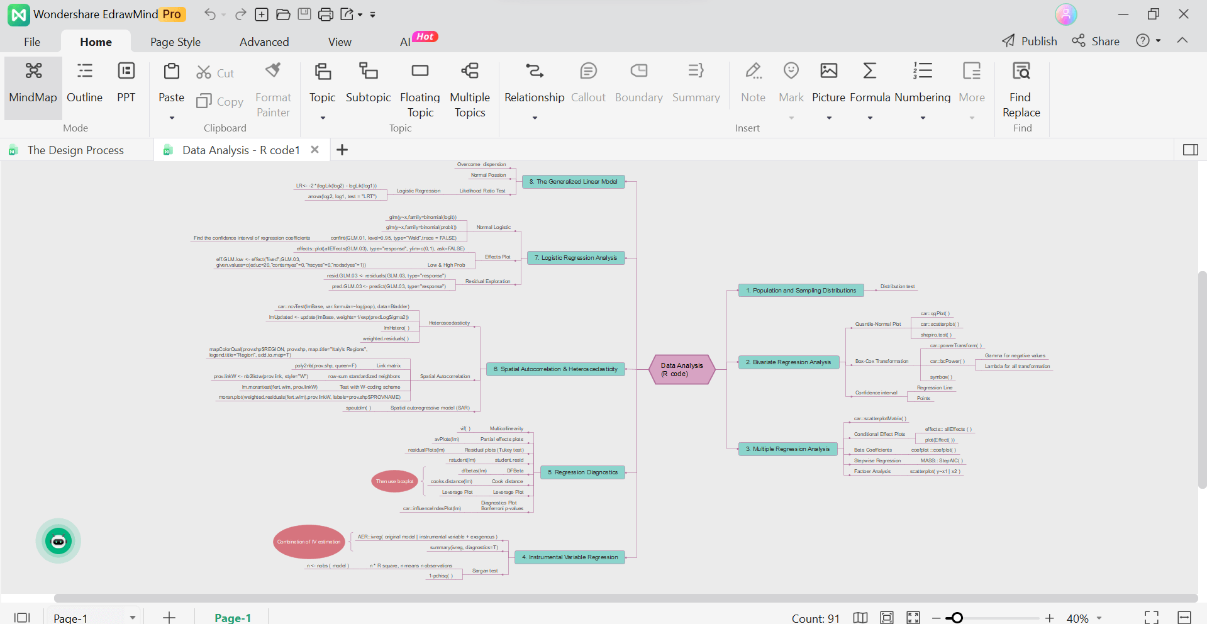This screenshot has width=1207, height=624.
Task: Close the Data Analysis - R code1 tab
Action: coord(315,150)
